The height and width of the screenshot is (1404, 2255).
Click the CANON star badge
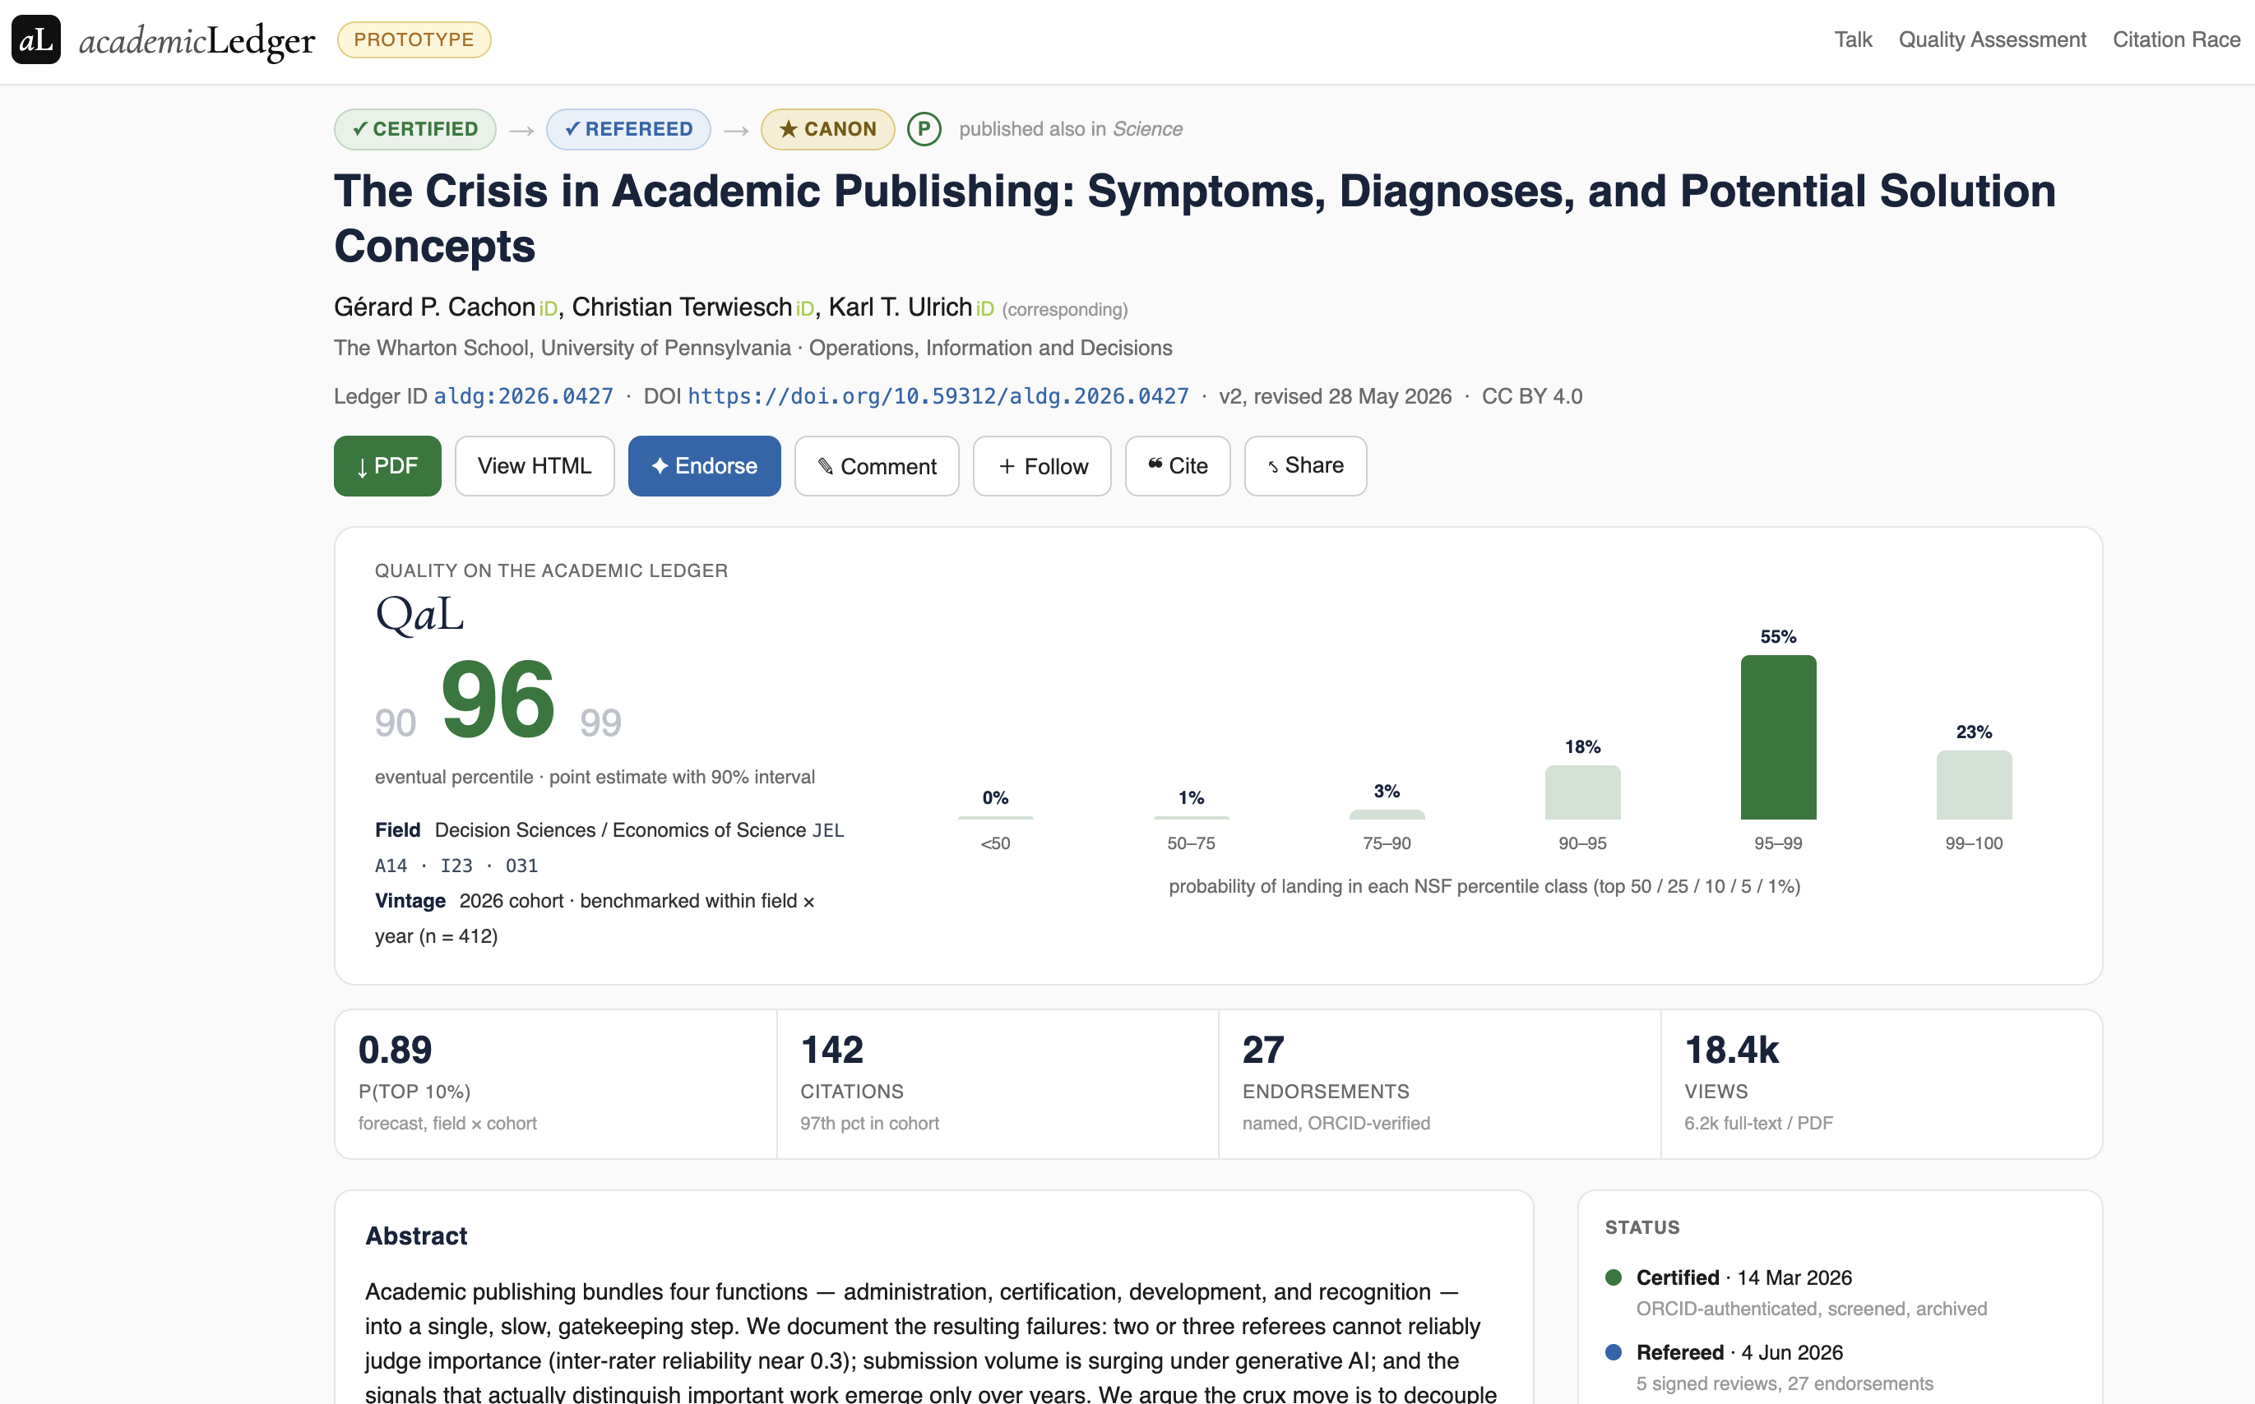827,129
